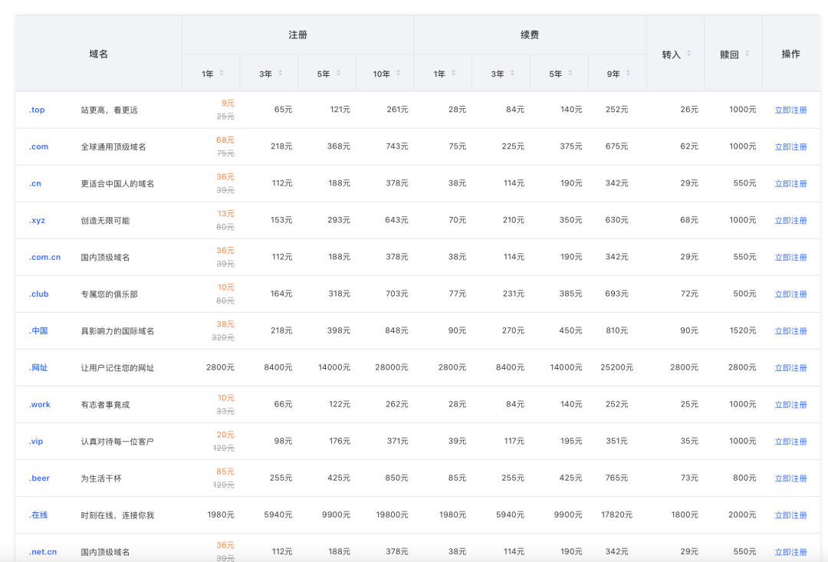Click the 续费 group header
Screen dimensions: 828x562
point(530,35)
